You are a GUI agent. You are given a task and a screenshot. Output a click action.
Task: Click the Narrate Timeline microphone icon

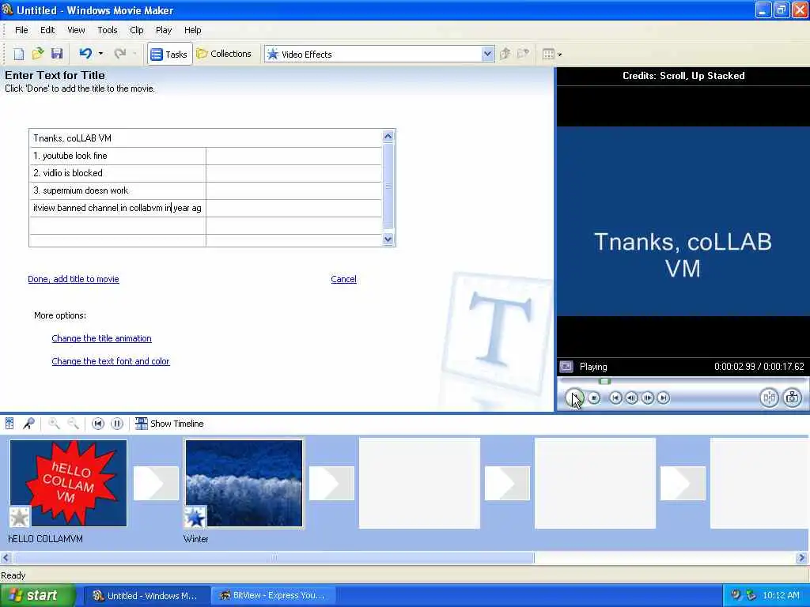tap(29, 424)
